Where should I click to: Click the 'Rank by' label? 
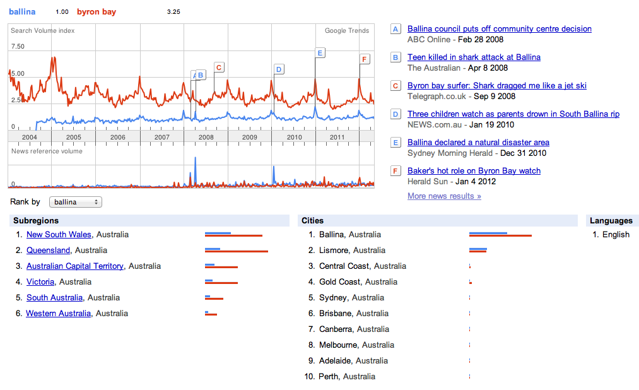25,202
